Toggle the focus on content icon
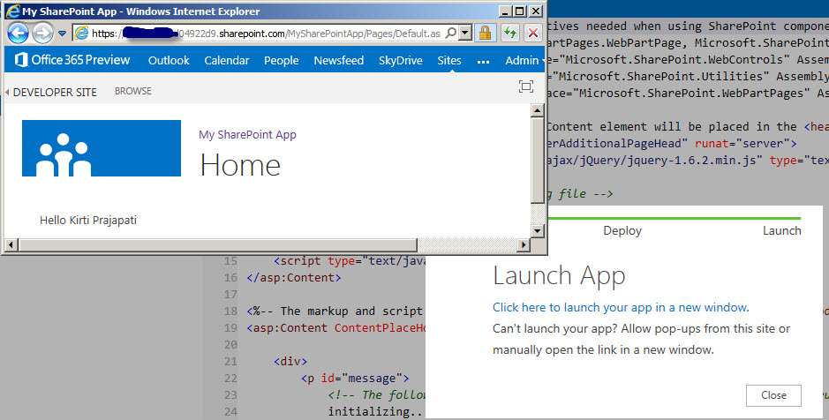This screenshot has width=829, height=420. 526,86
